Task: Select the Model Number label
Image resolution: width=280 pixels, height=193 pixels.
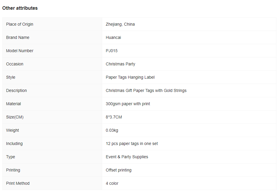Action: click(x=20, y=51)
